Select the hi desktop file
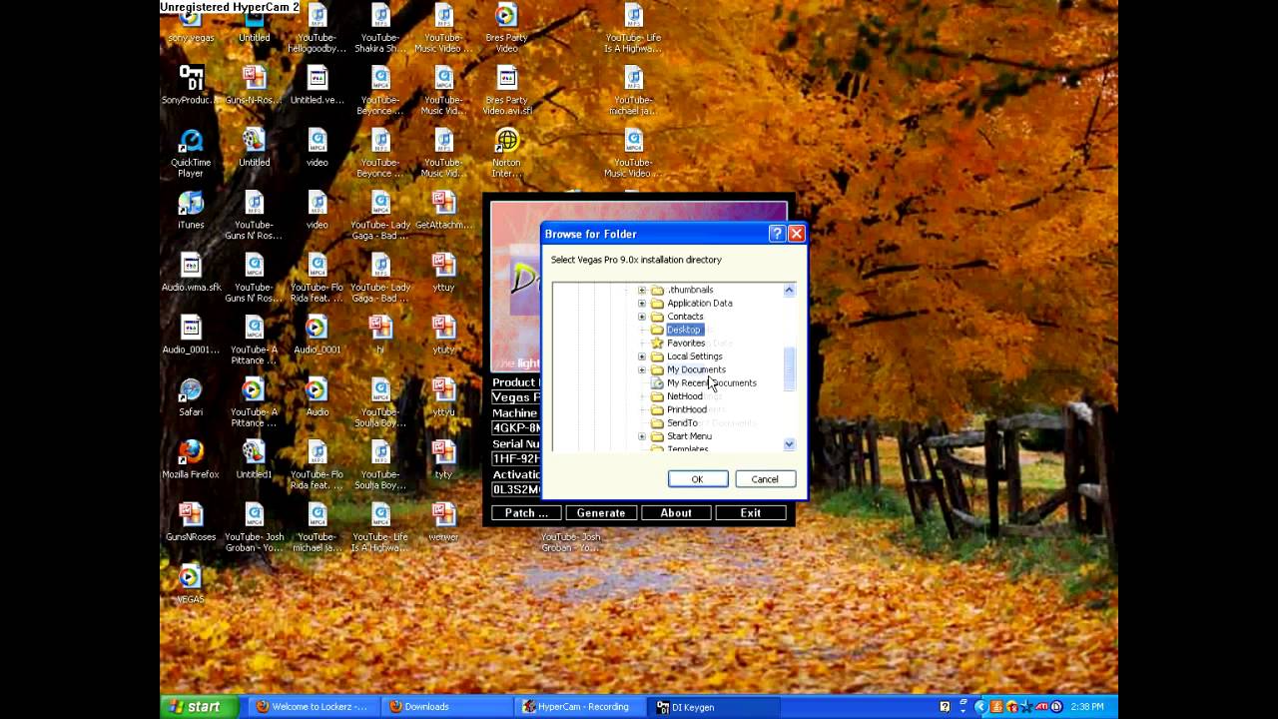 coord(380,335)
